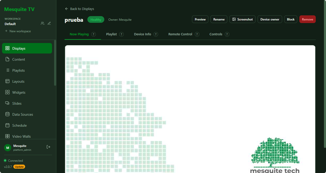Block the prueba display
This screenshot has height=173, width=326.
click(291, 19)
